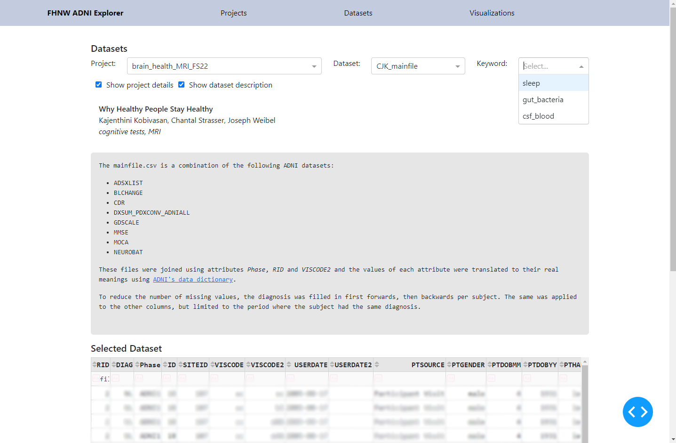Toggle case-sensitive filter icon under Phase column
This screenshot has height=443, width=676.
[139, 378]
